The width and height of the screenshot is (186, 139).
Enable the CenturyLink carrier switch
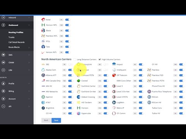click(106, 64)
